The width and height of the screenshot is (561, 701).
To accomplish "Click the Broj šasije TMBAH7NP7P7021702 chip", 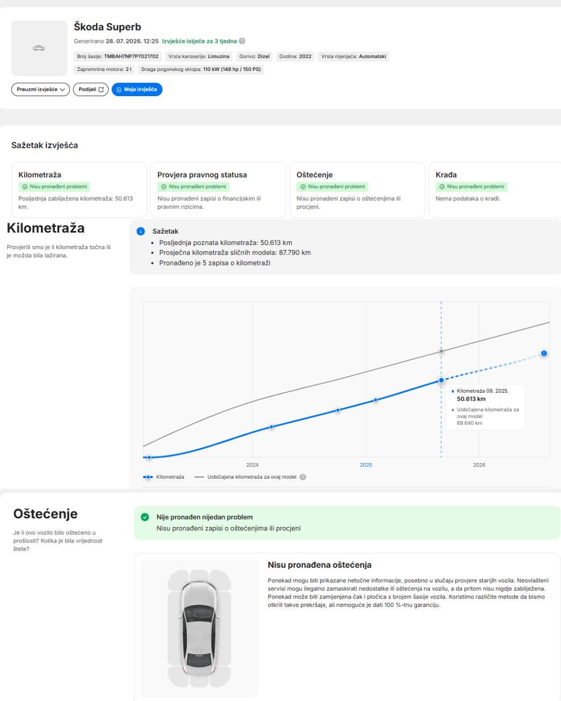I will point(118,56).
